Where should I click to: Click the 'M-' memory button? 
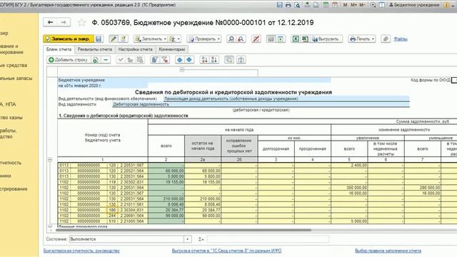click(x=362, y=5)
